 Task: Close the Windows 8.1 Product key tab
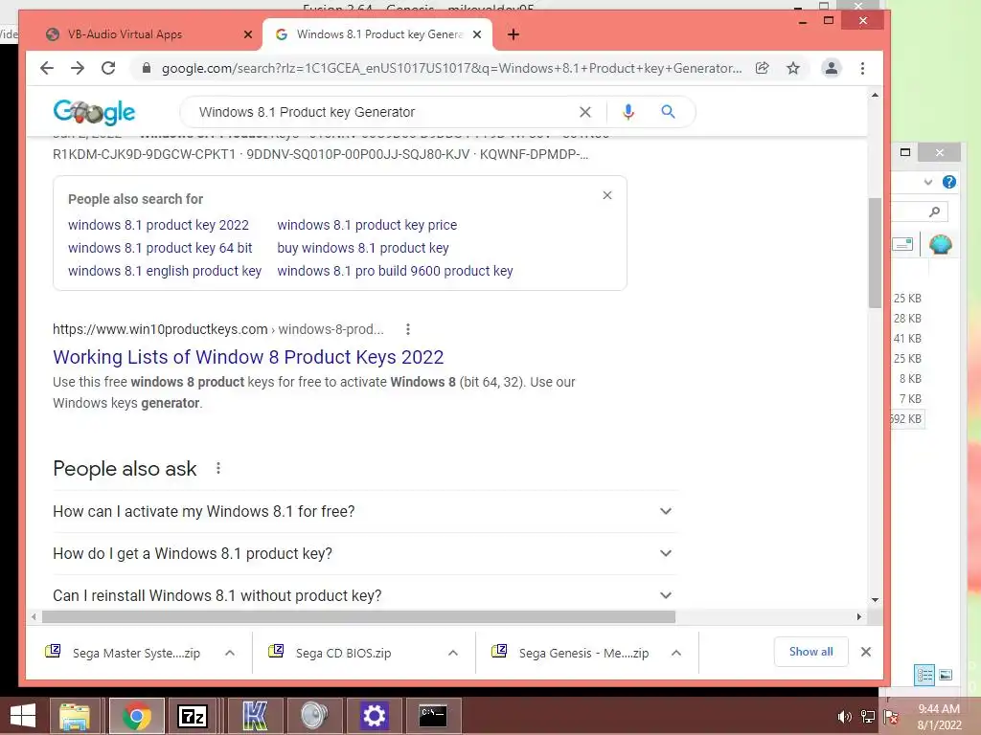[x=477, y=34]
